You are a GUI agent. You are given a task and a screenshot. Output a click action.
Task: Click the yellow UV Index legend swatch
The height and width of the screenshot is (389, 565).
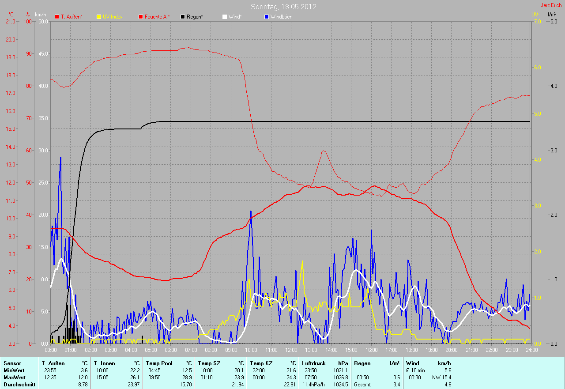[x=99, y=17]
